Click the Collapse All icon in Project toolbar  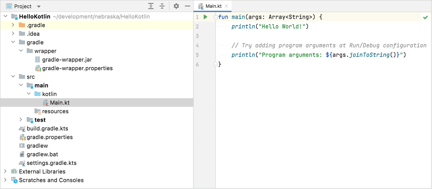[162, 6]
